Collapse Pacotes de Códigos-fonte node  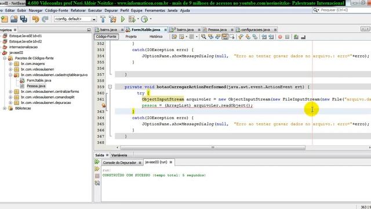5,58
